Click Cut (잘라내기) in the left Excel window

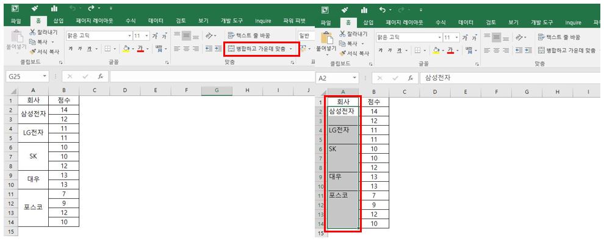pos(43,32)
